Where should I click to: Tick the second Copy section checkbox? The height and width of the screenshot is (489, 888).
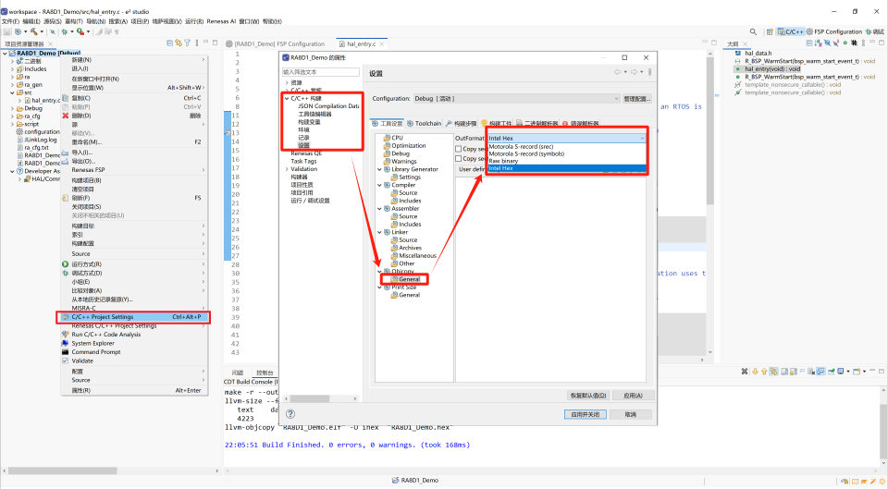click(x=459, y=158)
